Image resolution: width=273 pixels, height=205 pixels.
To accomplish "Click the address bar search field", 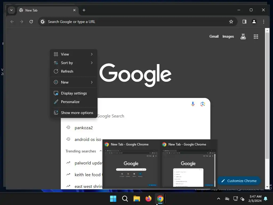I will (138, 22).
